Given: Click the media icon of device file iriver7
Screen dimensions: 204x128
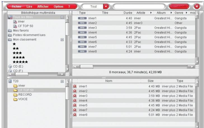Looking at the screenshot, I should tap(75, 110).
